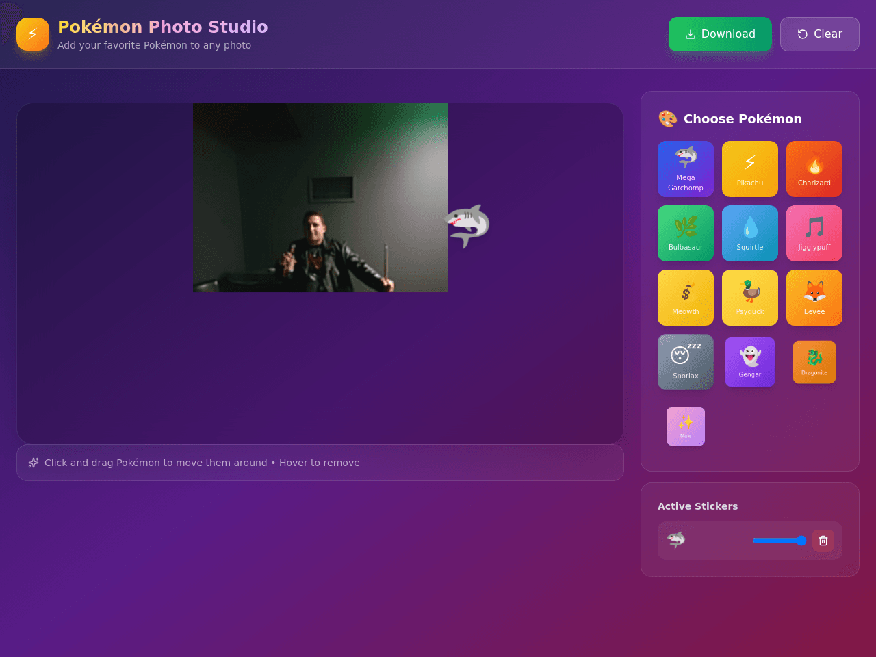Select the shark sticker on the canvas
The image size is (876, 657).
[x=467, y=226]
